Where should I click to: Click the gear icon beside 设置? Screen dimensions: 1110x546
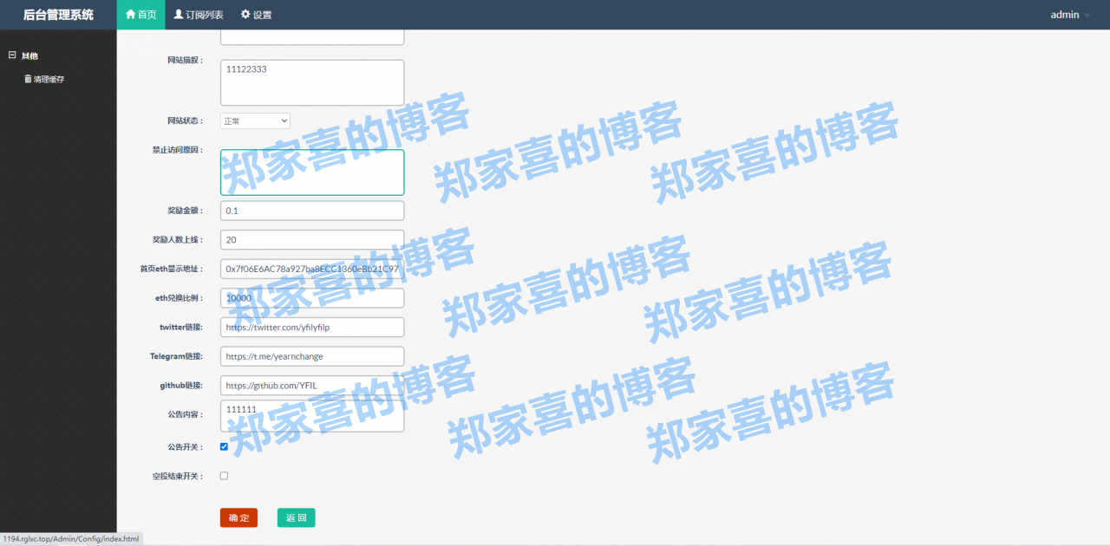click(x=245, y=15)
